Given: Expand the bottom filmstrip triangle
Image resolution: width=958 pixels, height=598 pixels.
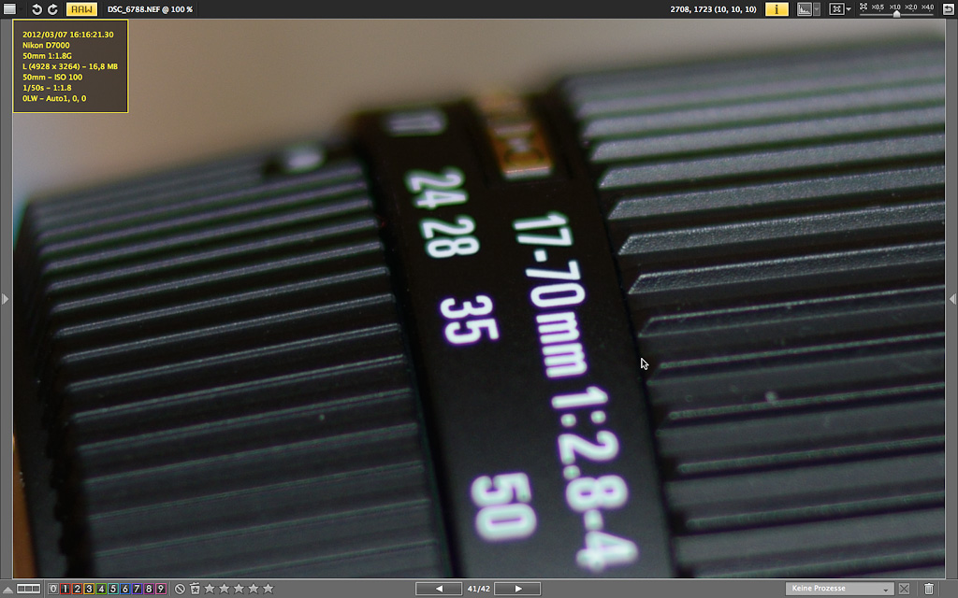Looking at the screenshot, I should tap(7, 589).
